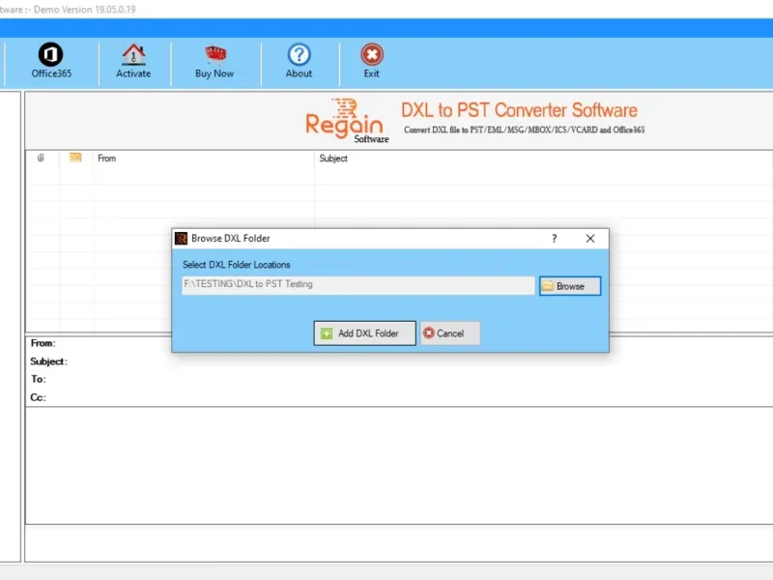Click the Browse folder button
Image resolution: width=773 pixels, height=580 pixels.
pyautogui.click(x=570, y=286)
